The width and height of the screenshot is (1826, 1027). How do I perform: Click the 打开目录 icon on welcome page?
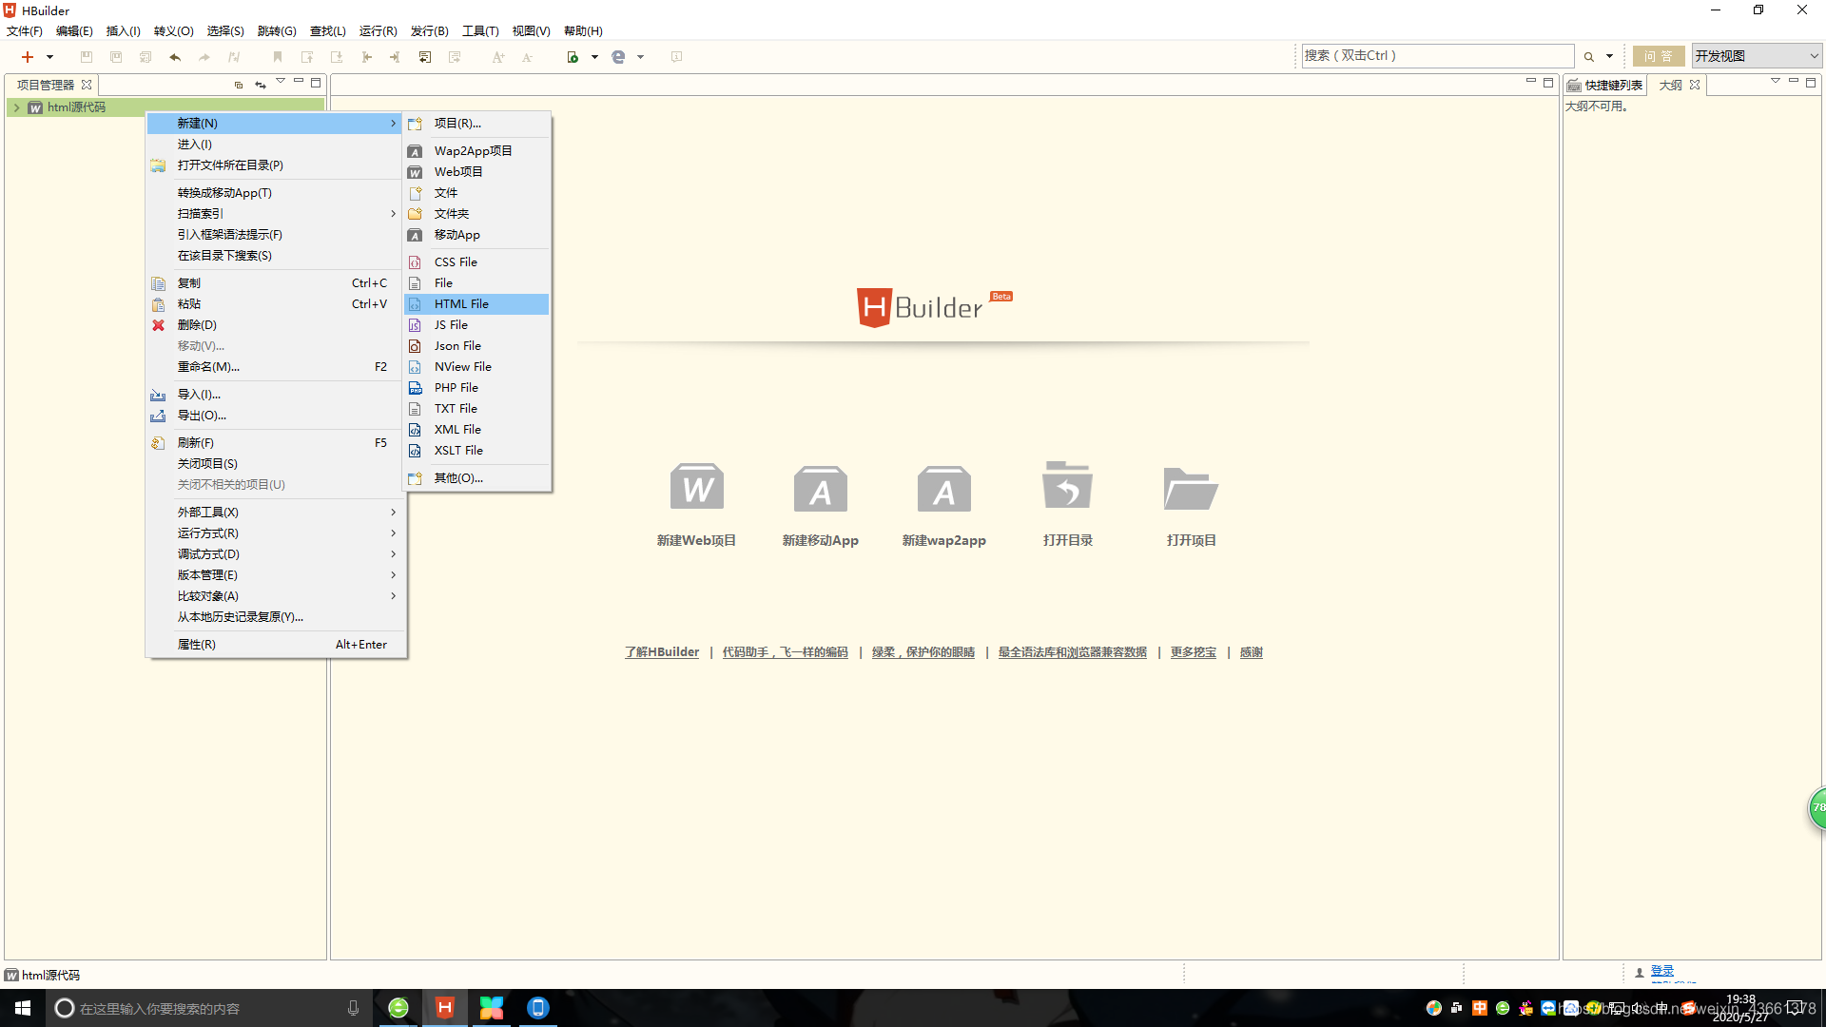1067,489
